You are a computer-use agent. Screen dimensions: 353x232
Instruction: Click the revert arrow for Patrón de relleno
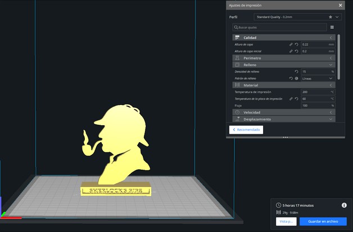(291, 79)
